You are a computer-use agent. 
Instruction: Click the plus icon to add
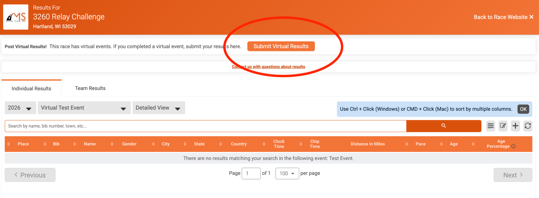[515, 126]
